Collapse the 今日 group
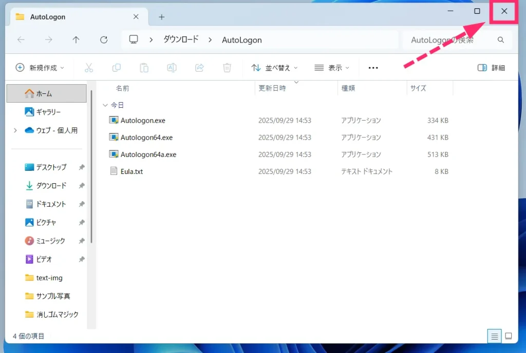The image size is (526, 353). (x=105, y=105)
